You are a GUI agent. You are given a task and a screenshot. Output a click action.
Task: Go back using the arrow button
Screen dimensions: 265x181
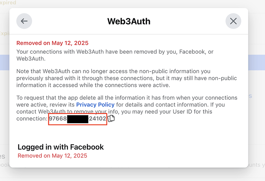24,21
